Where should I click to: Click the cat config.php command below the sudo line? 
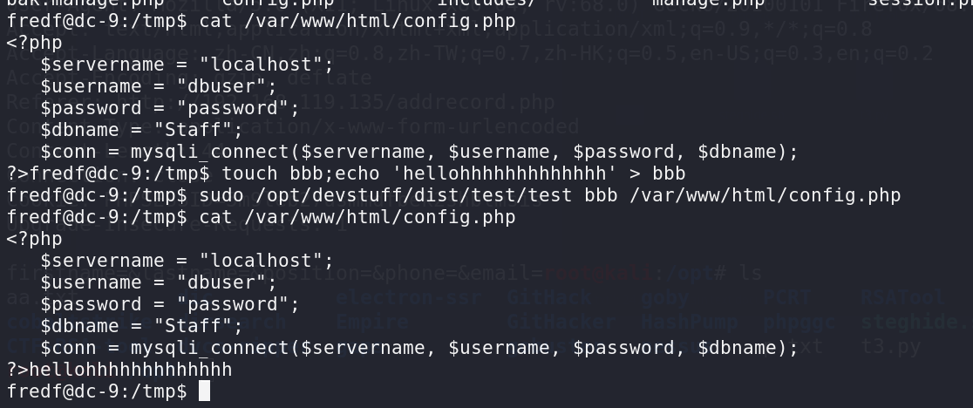coord(357,217)
